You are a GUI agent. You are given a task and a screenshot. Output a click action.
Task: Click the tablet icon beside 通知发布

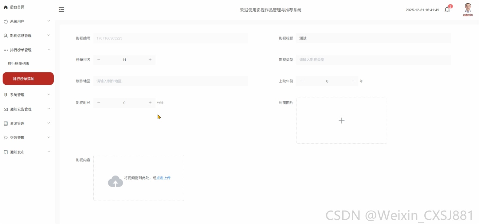pyautogui.click(x=6, y=152)
